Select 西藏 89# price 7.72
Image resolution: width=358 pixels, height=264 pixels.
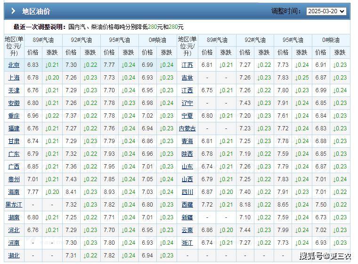(x=207, y=204)
